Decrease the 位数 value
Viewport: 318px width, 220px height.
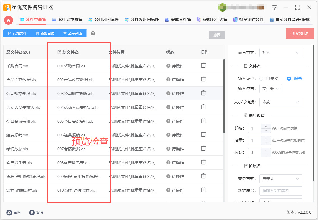click(266, 155)
